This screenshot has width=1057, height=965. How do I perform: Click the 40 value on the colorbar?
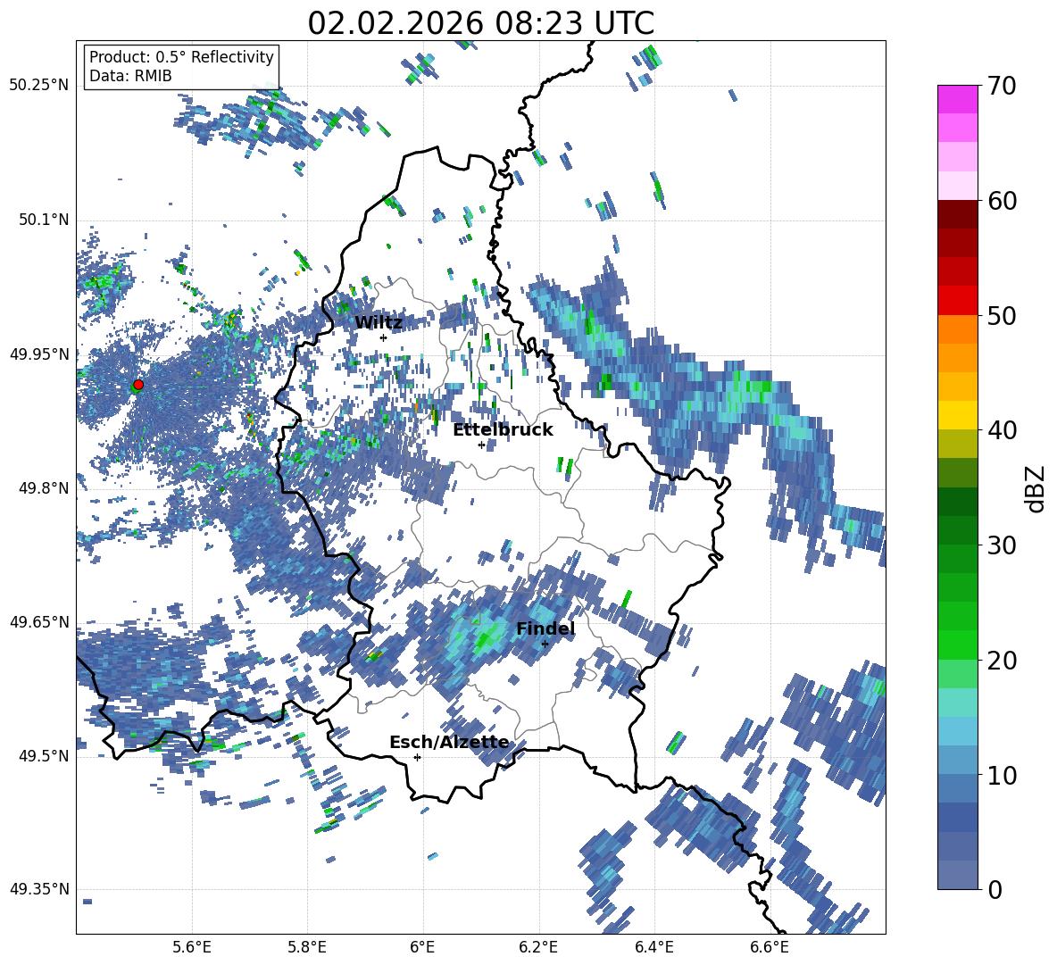pyautogui.click(x=1002, y=430)
